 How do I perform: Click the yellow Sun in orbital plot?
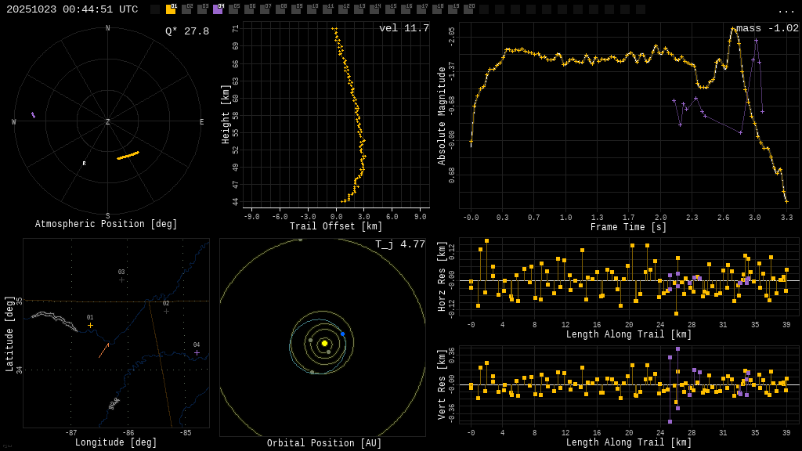click(x=324, y=343)
